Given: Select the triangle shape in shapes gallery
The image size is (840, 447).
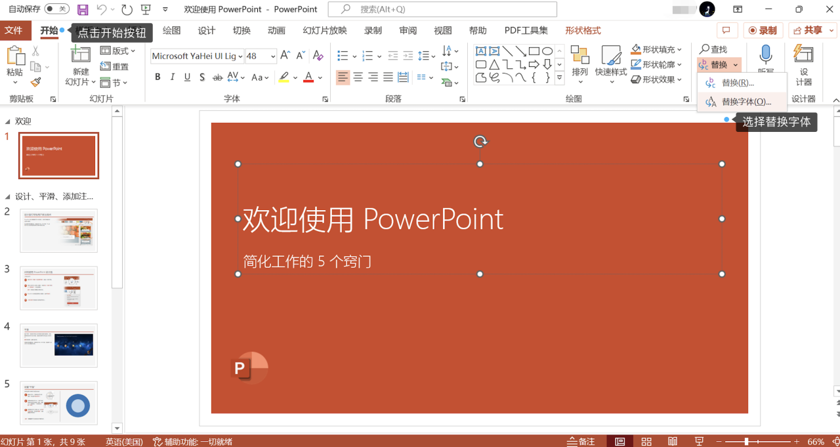Looking at the screenshot, I should coord(494,64).
